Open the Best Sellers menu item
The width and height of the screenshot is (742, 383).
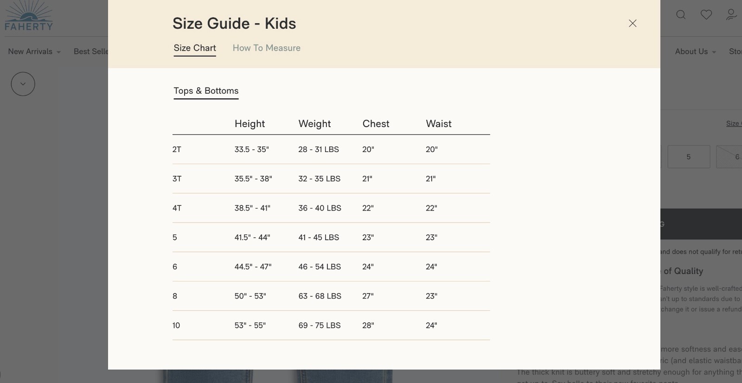coord(91,51)
